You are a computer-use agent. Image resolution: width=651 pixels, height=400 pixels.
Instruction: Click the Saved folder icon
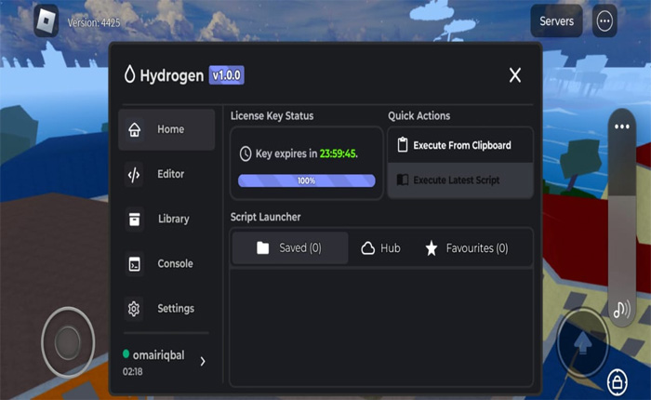263,248
